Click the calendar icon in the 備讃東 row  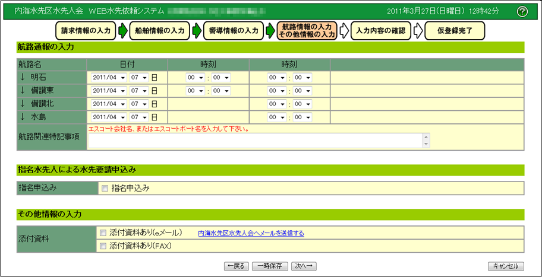154,91
